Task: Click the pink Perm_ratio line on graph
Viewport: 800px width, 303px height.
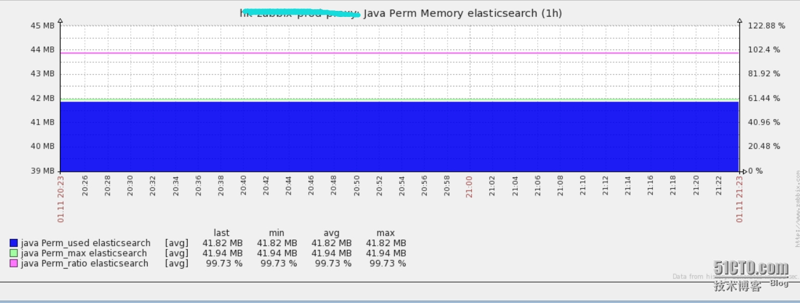Action: pyautogui.click(x=400, y=53)
